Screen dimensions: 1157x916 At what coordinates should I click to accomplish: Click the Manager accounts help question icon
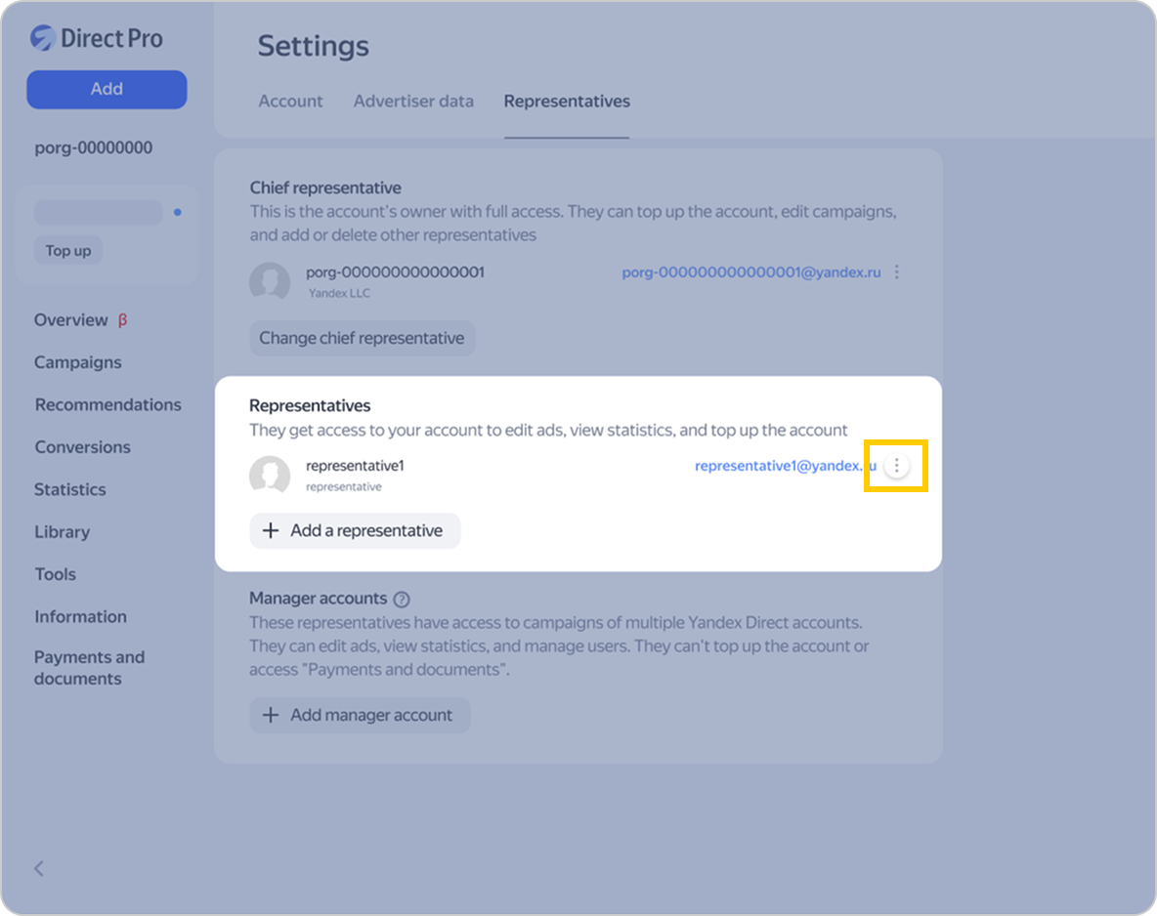click(402, 599)
